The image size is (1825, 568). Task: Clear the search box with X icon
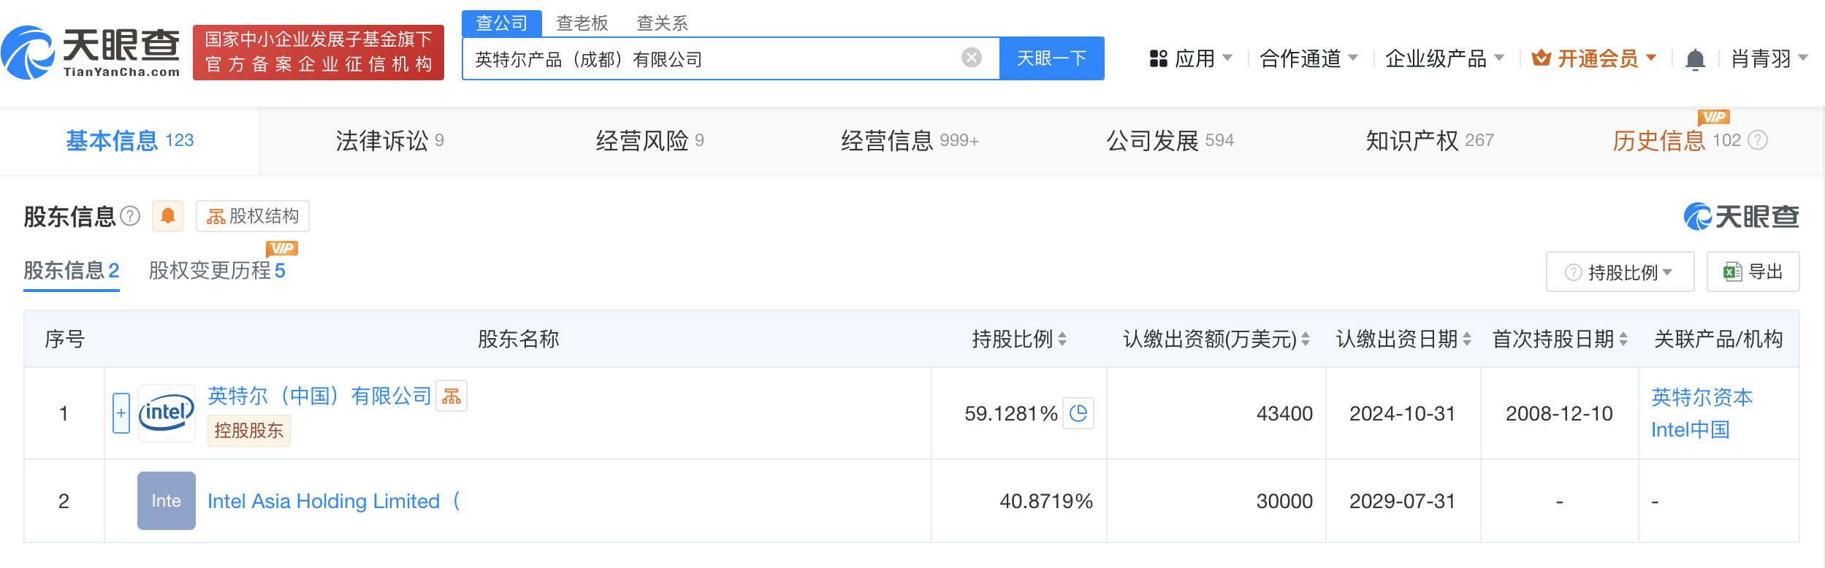click(971, 58)
